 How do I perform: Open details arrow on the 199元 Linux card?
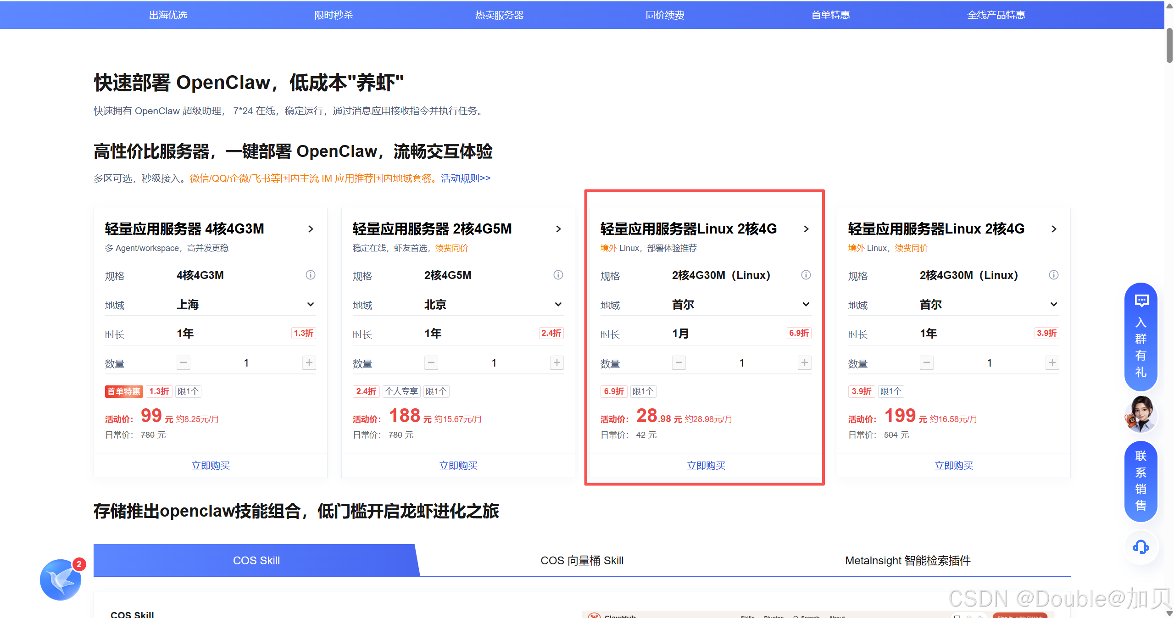point(1054,229)
